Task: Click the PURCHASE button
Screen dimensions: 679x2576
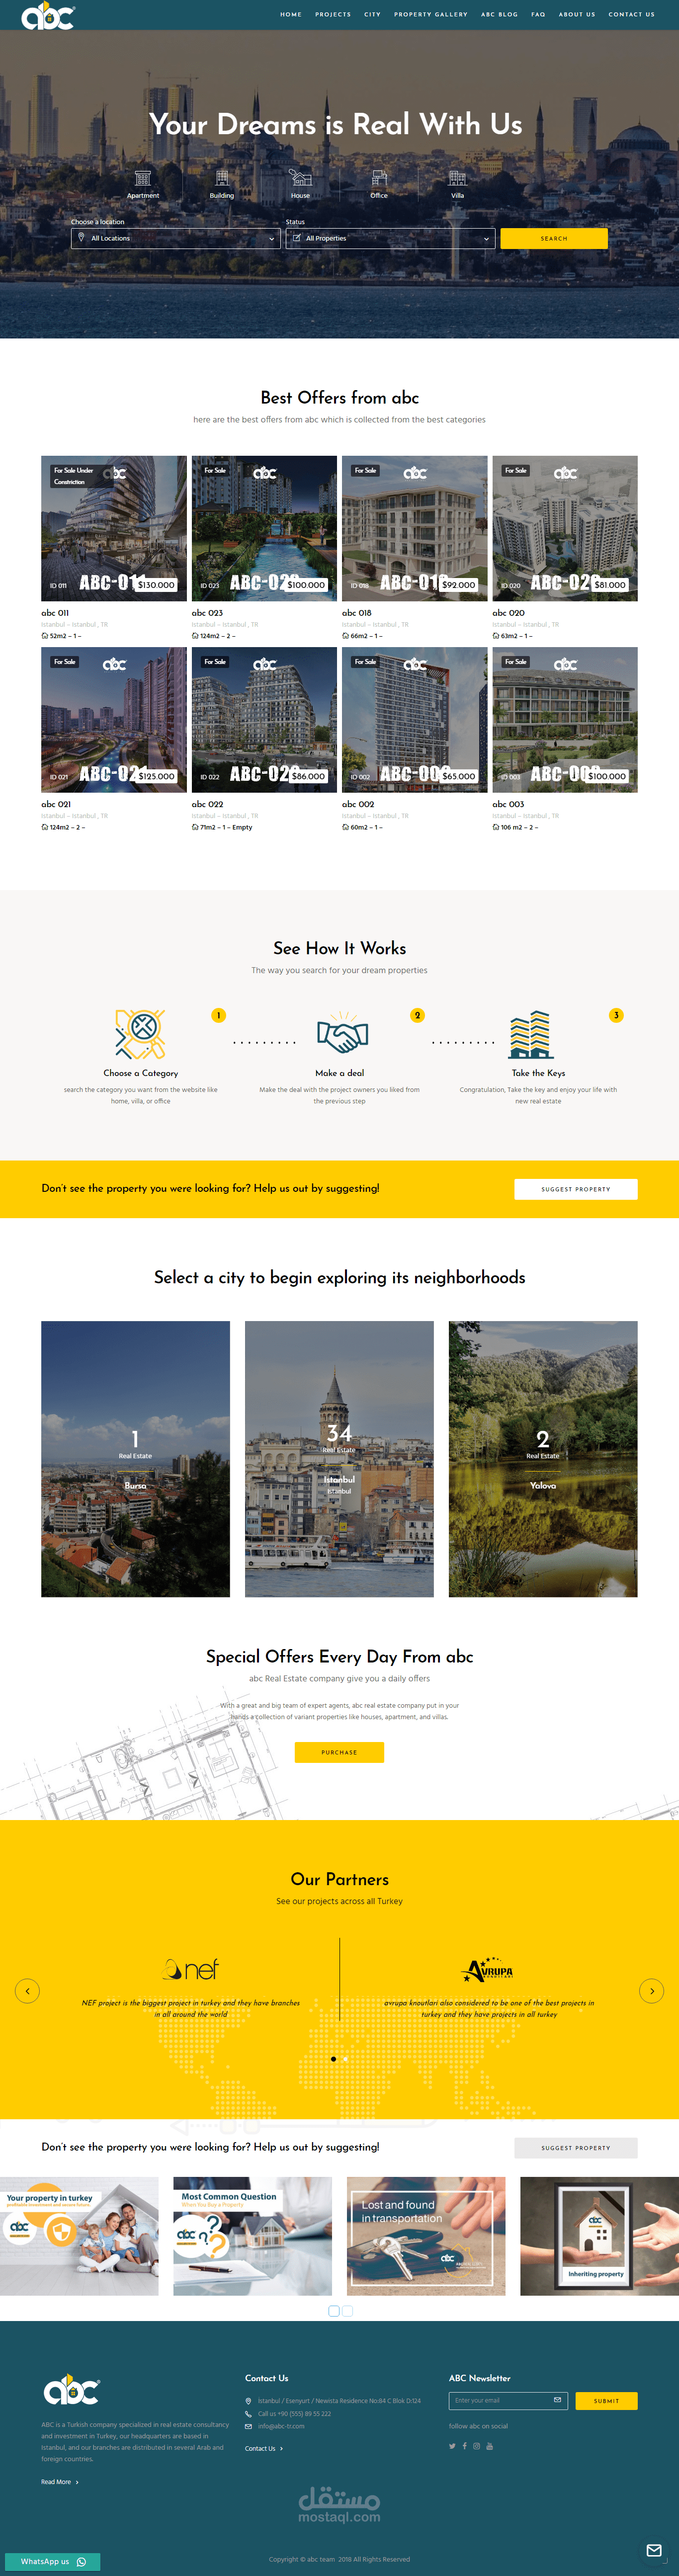Action: point(339,1752)
